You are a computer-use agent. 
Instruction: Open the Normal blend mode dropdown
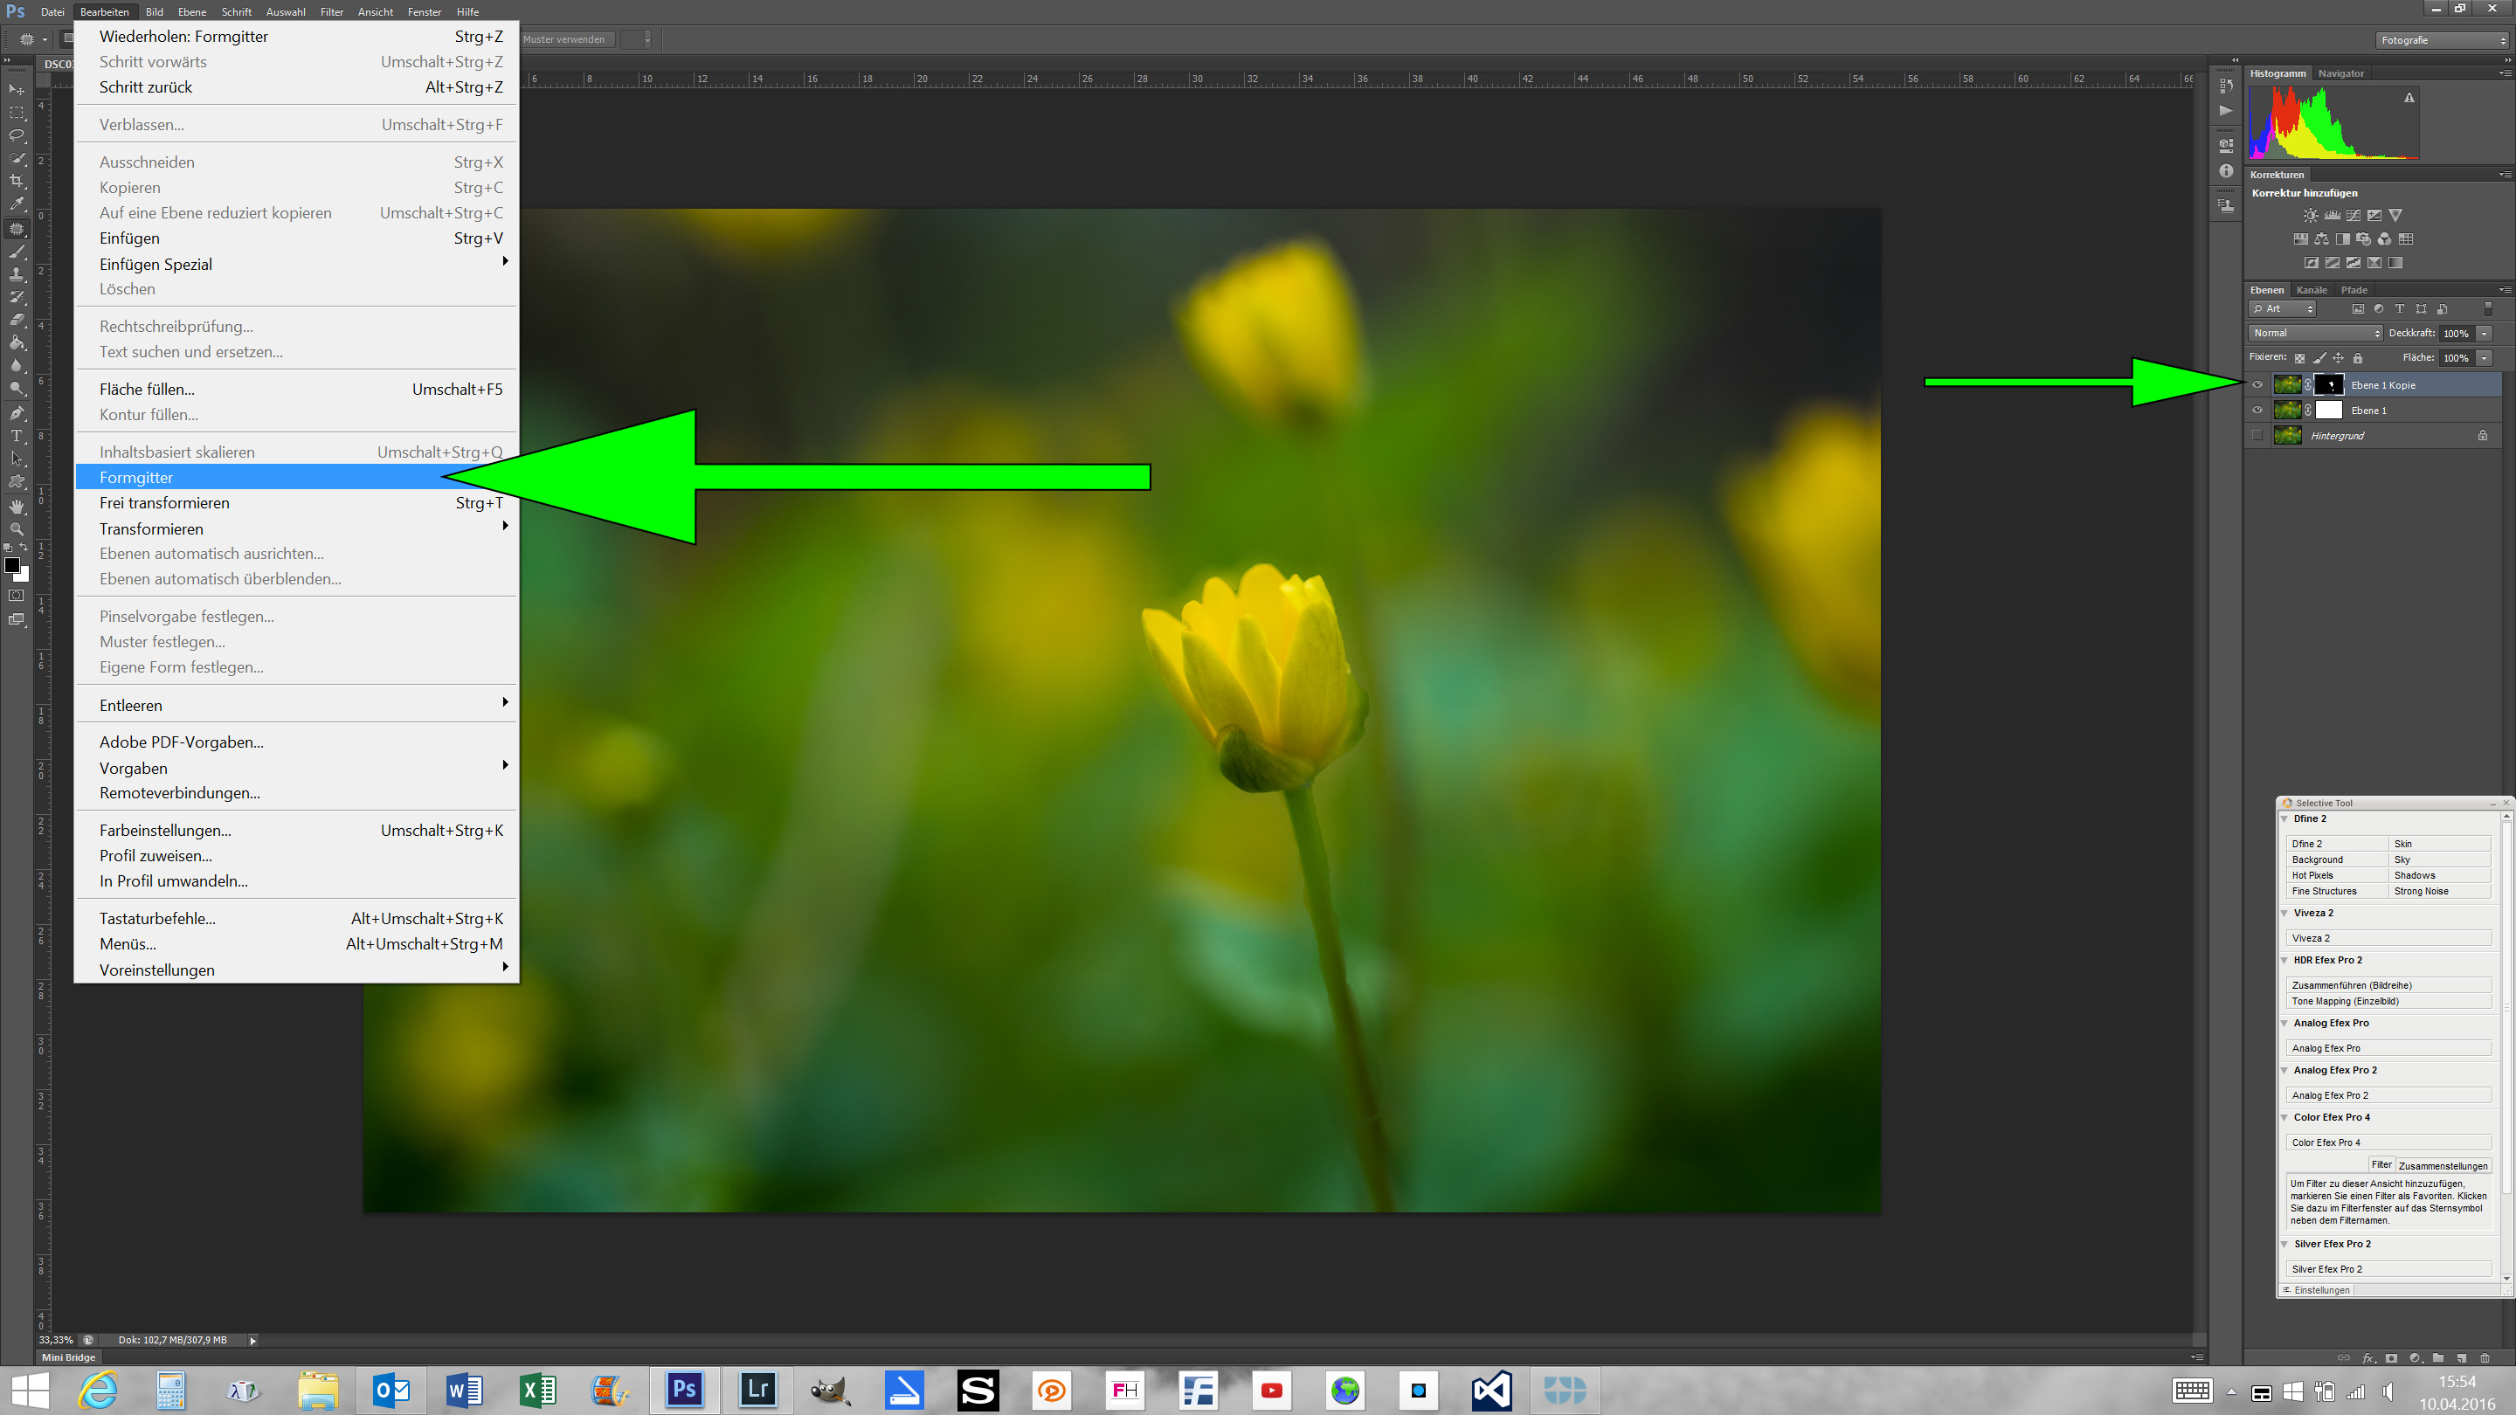(2316, 333)
